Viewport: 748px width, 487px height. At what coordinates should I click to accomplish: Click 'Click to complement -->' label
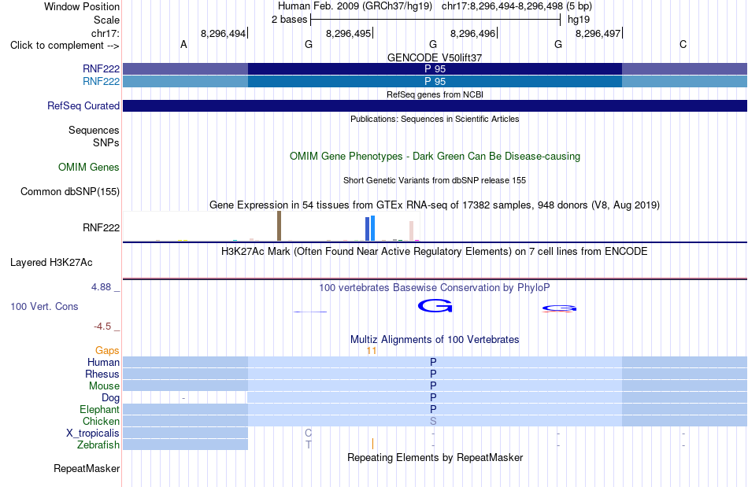pos(65,46)
